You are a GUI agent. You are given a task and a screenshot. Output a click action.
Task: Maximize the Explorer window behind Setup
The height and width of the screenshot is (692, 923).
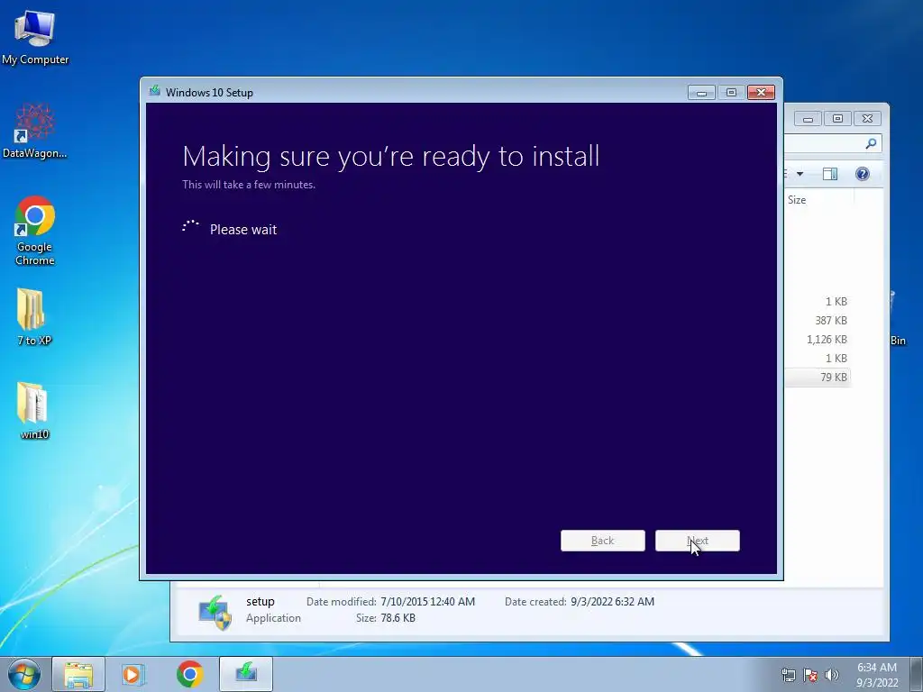tap(837, 118)
